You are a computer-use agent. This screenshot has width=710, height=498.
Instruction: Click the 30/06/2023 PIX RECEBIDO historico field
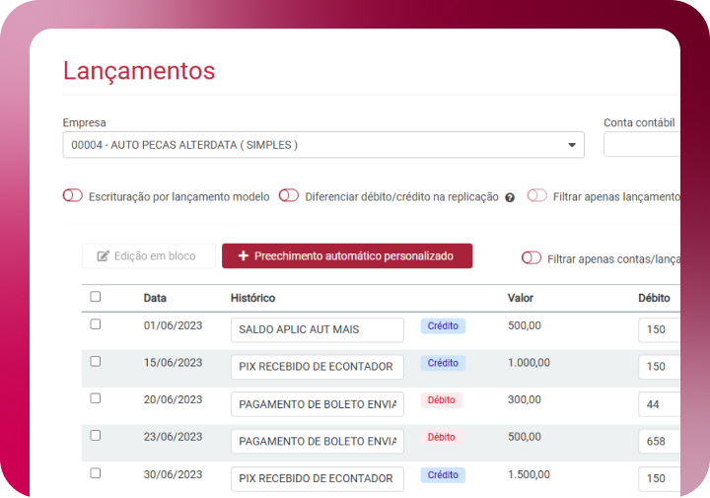(317, 478)
